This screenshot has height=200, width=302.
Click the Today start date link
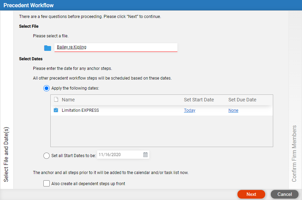pyautogui.click(x=190, y=110)
